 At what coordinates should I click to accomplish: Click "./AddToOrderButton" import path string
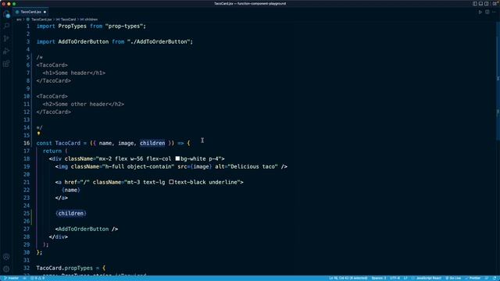[159, 41]
